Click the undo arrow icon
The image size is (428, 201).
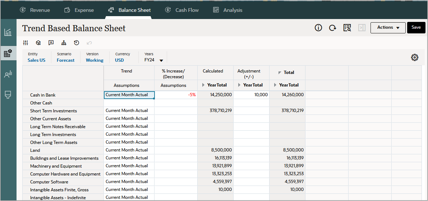(x=89, y=43)
